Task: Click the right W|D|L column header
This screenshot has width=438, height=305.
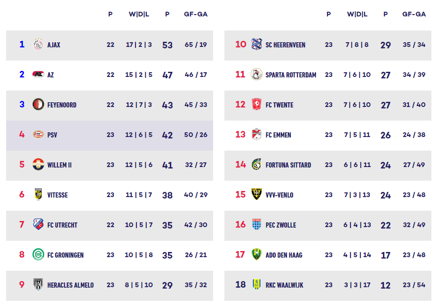Action: click(x=357, y=14)
